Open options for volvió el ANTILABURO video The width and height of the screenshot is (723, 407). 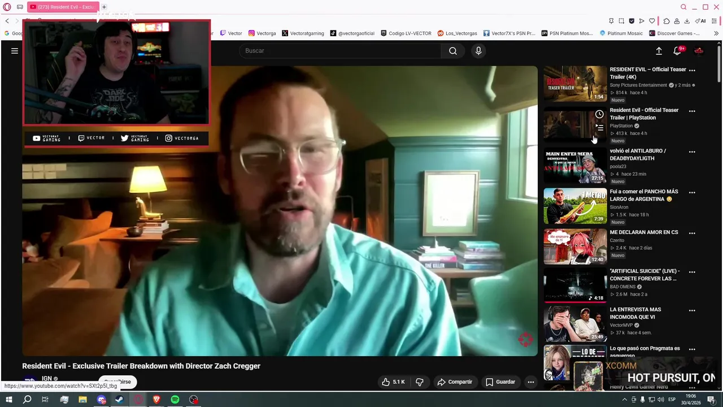click(692, 152)
